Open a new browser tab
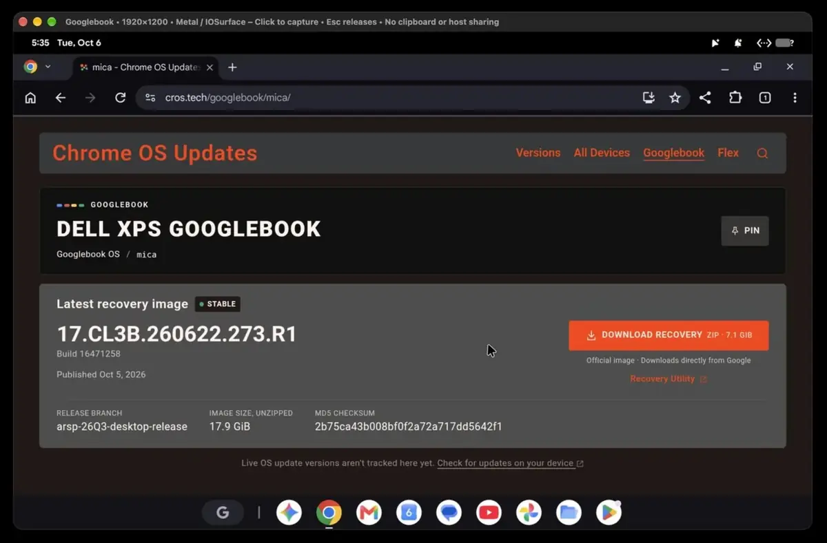The height and width of the screenshot is (543, 827). 232,67
